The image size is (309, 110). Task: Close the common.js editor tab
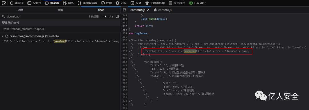pyautogui.click(x=148, y=10)
